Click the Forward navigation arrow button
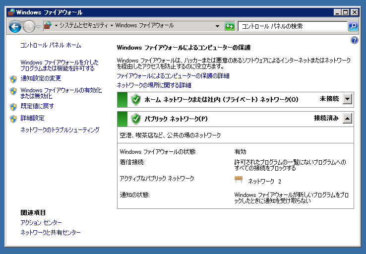This screenshot has width=366, height=254. pyautogui.click(x=29, y=27)
